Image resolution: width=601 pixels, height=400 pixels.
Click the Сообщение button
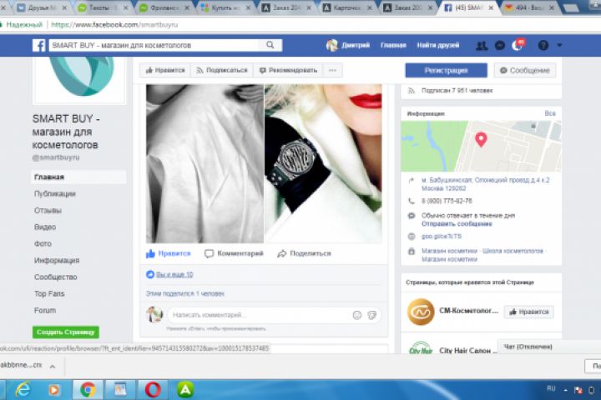[525, 71]
